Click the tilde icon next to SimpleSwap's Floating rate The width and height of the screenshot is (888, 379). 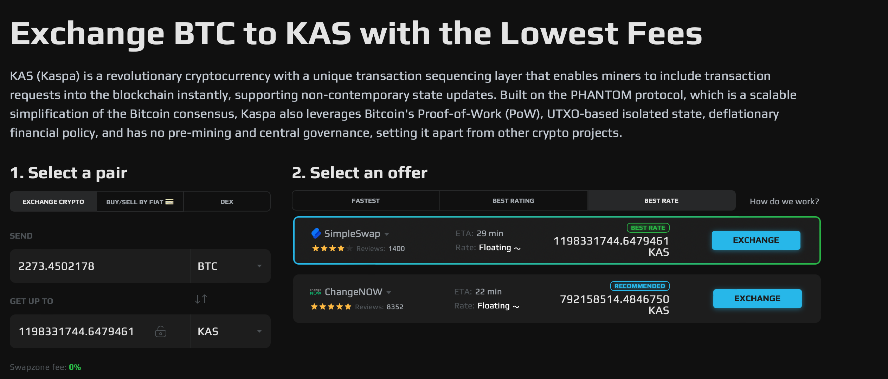pos(517,248)
